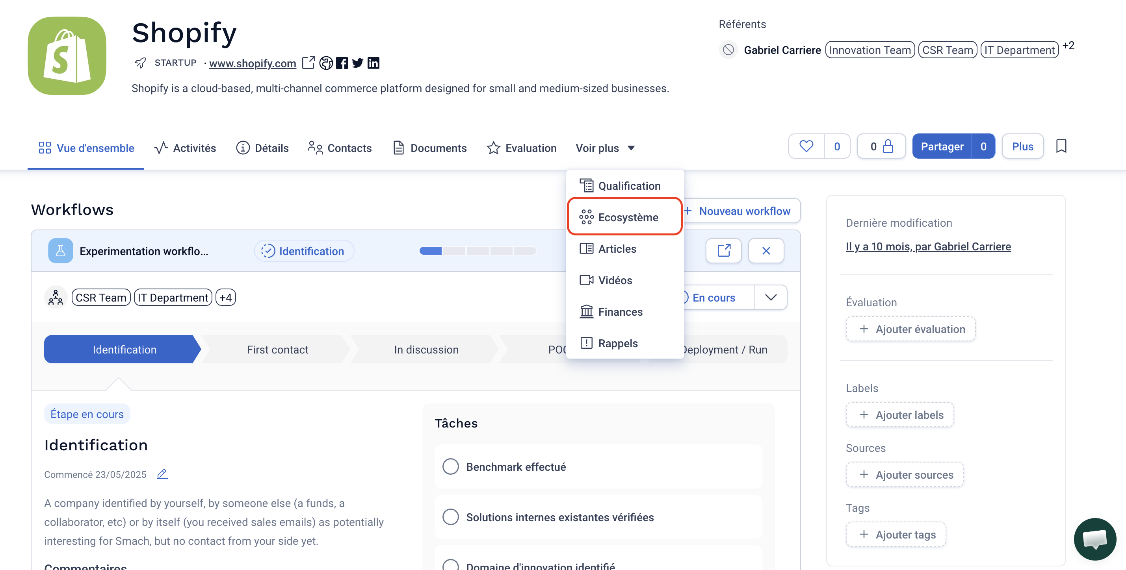Click the Innovation Team référent tag

[870, 50]
